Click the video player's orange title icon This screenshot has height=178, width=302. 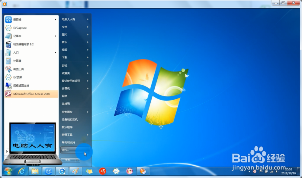(4, 4)
